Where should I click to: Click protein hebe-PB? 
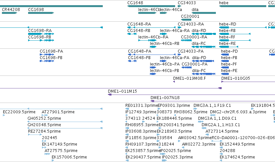[x=225, y=61]
